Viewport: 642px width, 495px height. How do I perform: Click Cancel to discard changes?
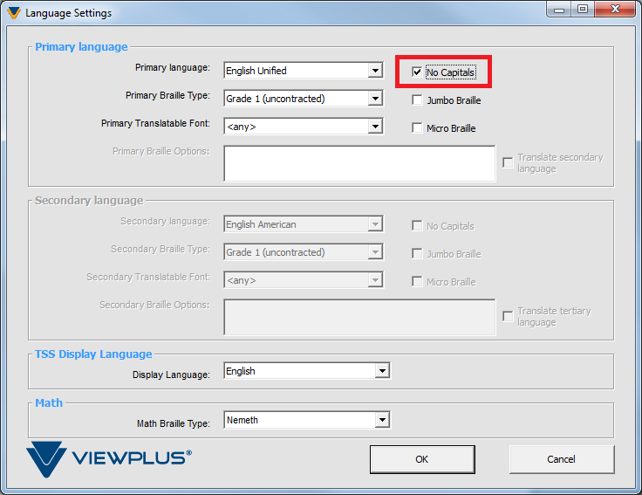[561, 459]
